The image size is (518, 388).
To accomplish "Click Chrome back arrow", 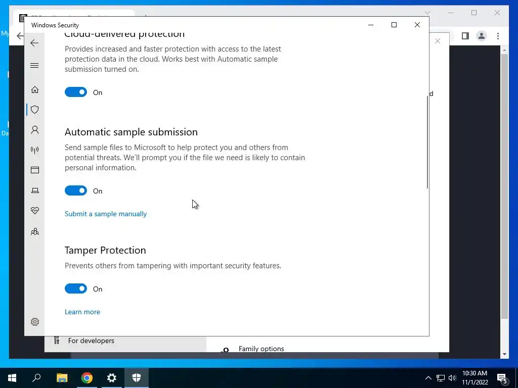I will tap(20, 36).
